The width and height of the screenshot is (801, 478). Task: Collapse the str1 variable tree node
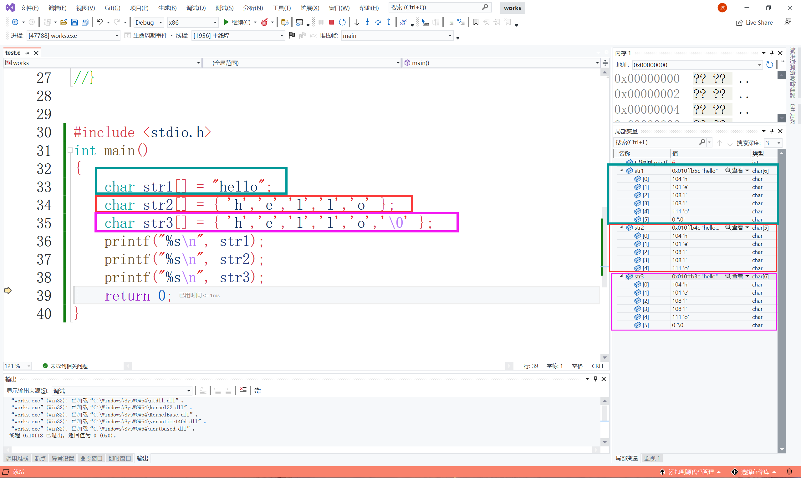[x=621, y=170]
